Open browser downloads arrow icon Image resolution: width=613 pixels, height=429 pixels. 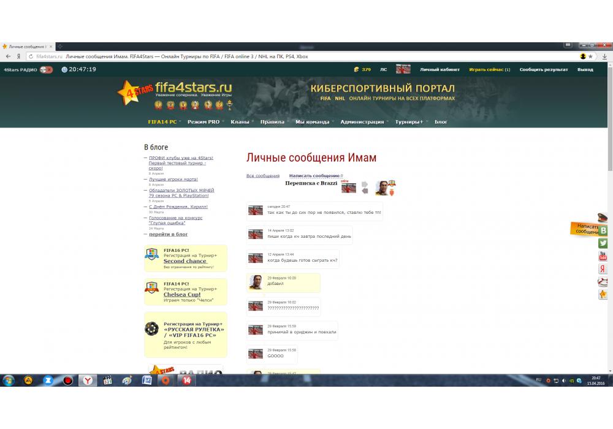pyautogui.click(x=604, y=56)
